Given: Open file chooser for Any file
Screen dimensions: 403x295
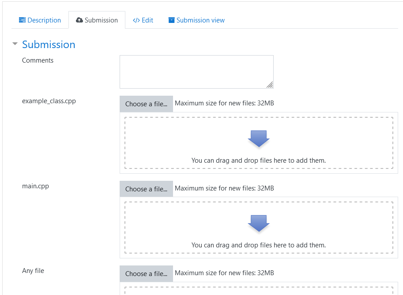Looking at the screenshot, I should pyautogui.click(x=146, y=274).
